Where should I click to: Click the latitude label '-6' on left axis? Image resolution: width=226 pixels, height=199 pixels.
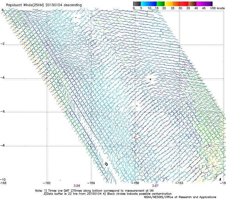2,111
